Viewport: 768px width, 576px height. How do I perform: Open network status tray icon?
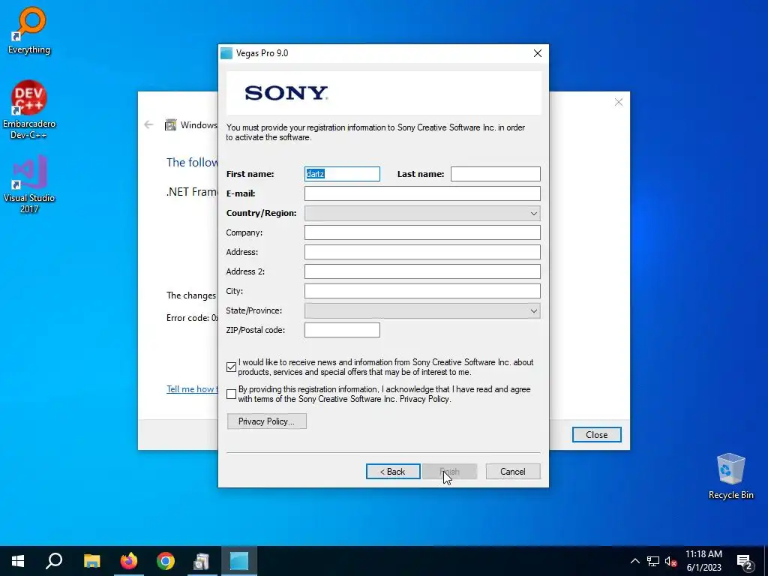coord(653,561)
